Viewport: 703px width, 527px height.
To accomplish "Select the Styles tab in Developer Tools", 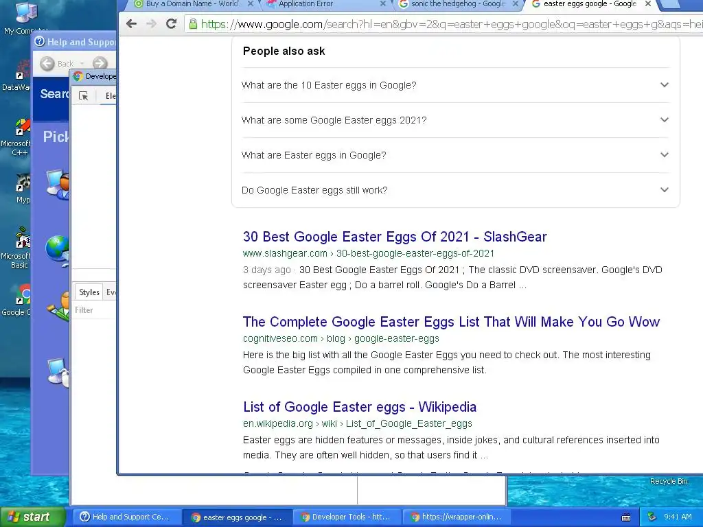I will point(89,292).
